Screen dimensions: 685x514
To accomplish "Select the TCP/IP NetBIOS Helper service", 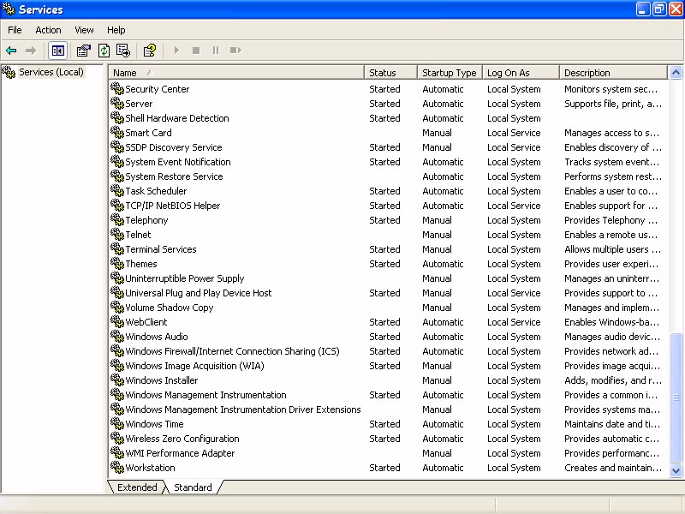I will [x=173, y=206].
